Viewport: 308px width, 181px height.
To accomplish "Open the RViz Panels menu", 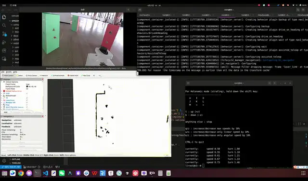I will pos(9,72).
